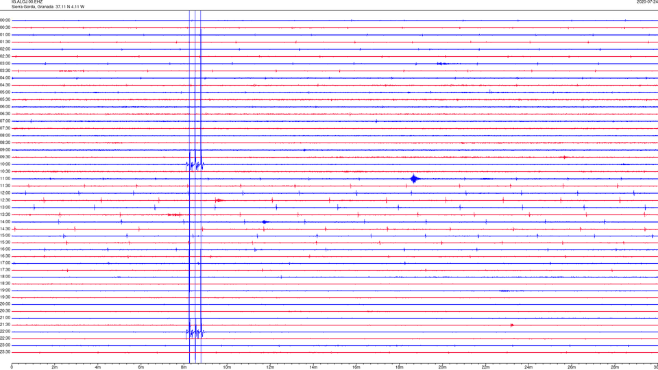This screenshot has height=370, width=658.
Task: Click the 07:30 trace time label
Action: [x=5, y=128]
